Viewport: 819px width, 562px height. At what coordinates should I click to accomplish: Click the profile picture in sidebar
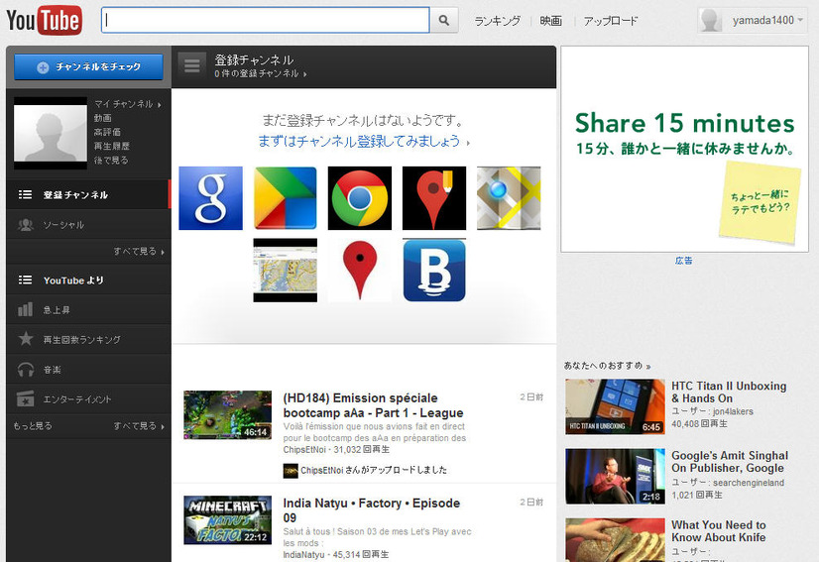pos(51,133)
